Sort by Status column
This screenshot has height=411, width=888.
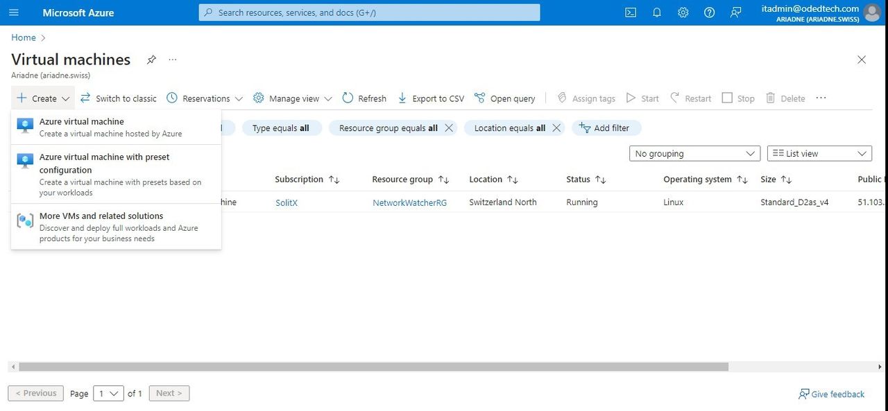pyautogui.click(x=586, y=180)
